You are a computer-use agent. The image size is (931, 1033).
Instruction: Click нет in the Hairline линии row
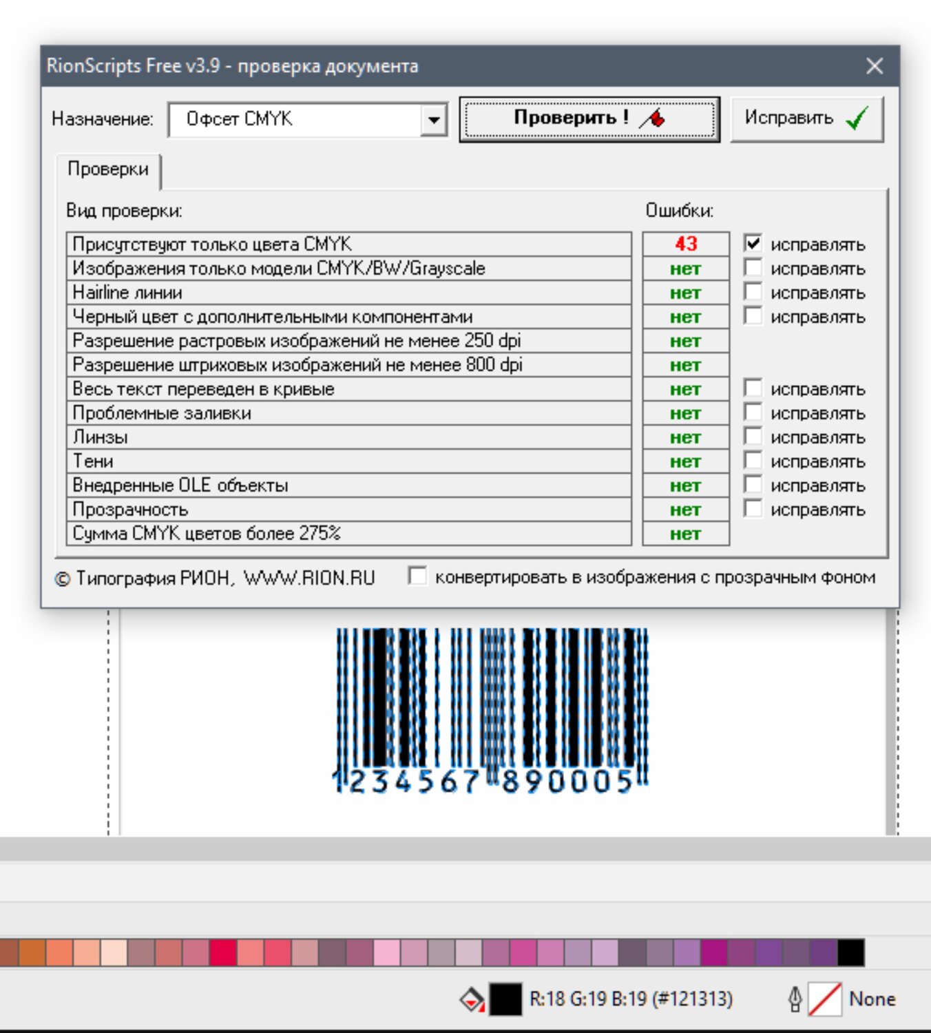point(685,293)
